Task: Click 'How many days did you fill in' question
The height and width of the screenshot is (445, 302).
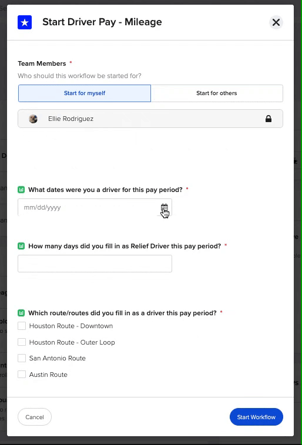Action: click(125, 246)
